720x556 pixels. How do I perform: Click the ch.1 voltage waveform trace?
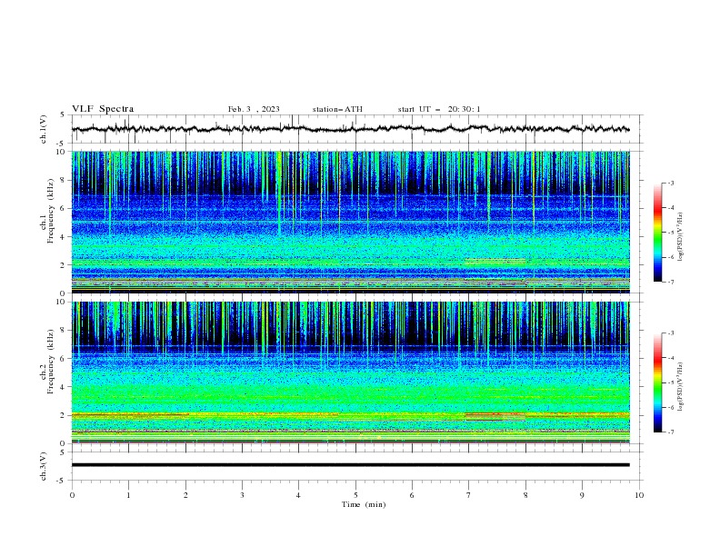pos(350,129)
